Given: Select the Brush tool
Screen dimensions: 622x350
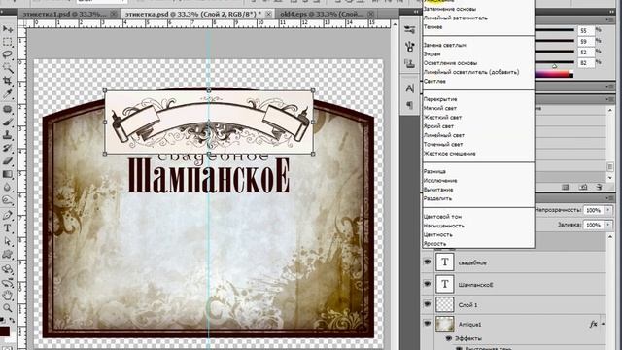Looking at the screenshot, I should (8, 122).
